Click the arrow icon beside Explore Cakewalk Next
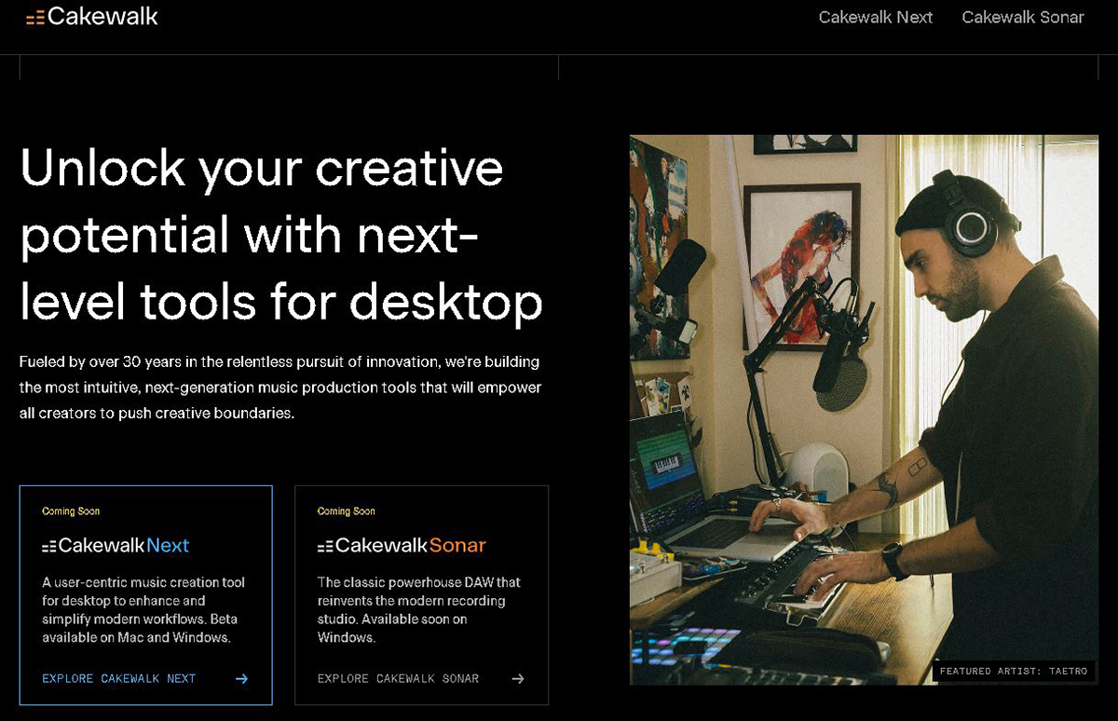Screen dimensions: 1118x721 [241, 679]
